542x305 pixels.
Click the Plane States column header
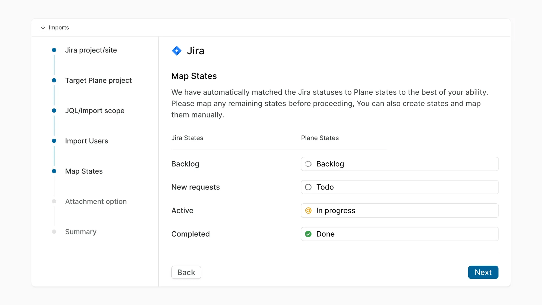pyautogui.click(x=320, y=138)
